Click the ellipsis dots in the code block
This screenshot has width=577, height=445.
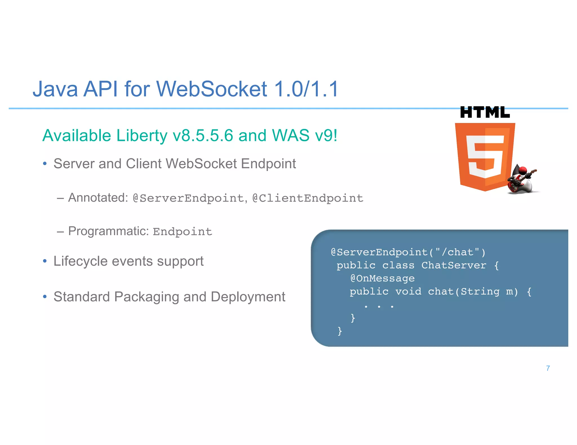379,306
